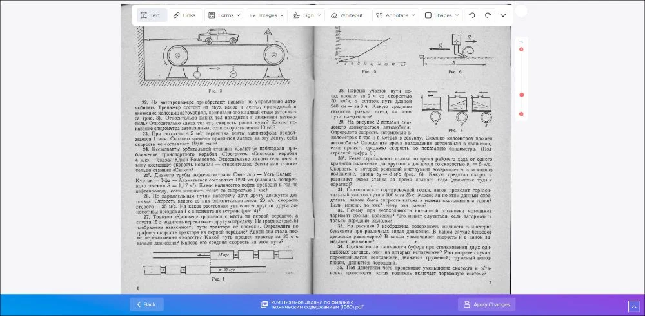Click the Back button
This screenshot has width=645, height=316.
coord(146,304)
